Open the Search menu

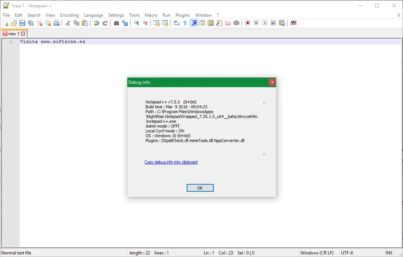pos(34,15)
